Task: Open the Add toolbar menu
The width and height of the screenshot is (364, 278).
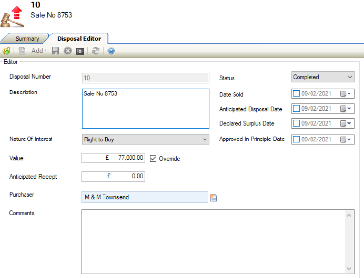Action: 39,51
